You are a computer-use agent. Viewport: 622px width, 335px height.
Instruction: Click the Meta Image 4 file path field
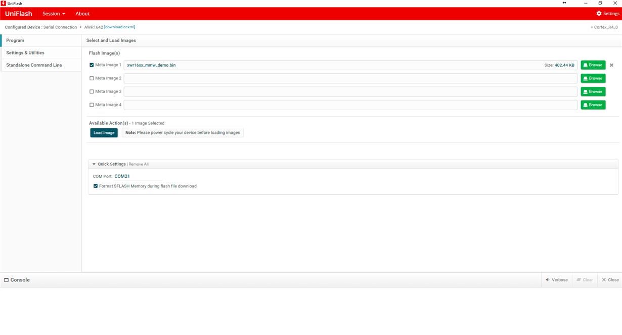[350, 105]
